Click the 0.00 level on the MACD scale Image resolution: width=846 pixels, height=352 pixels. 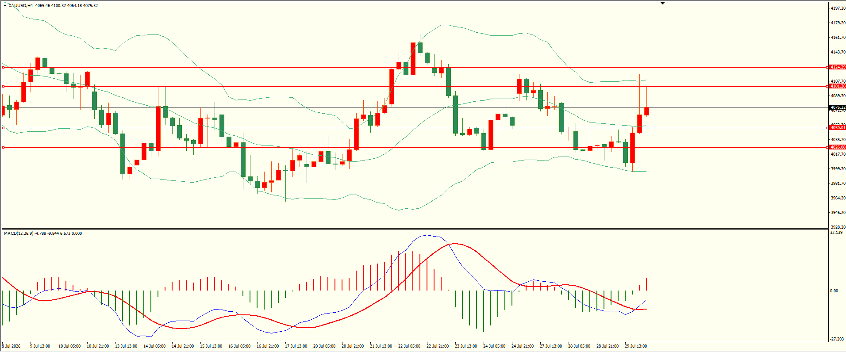pyautogui.click(x=834, y=291)
